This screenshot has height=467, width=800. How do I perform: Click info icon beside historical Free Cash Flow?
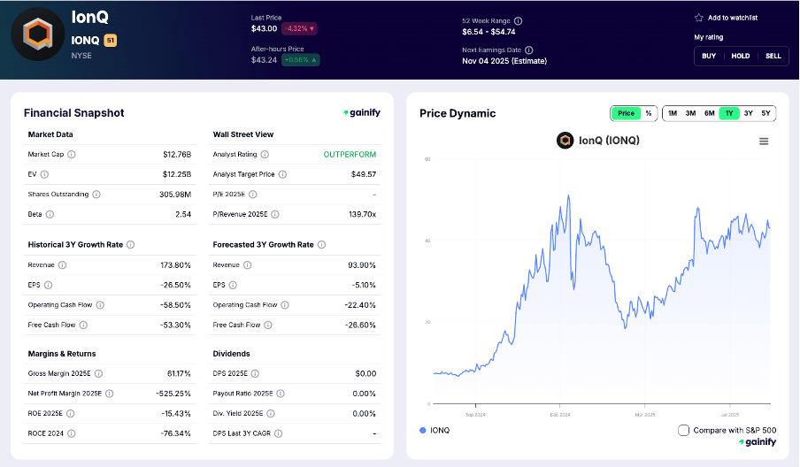pyautogui.click(x=83, y=325)
